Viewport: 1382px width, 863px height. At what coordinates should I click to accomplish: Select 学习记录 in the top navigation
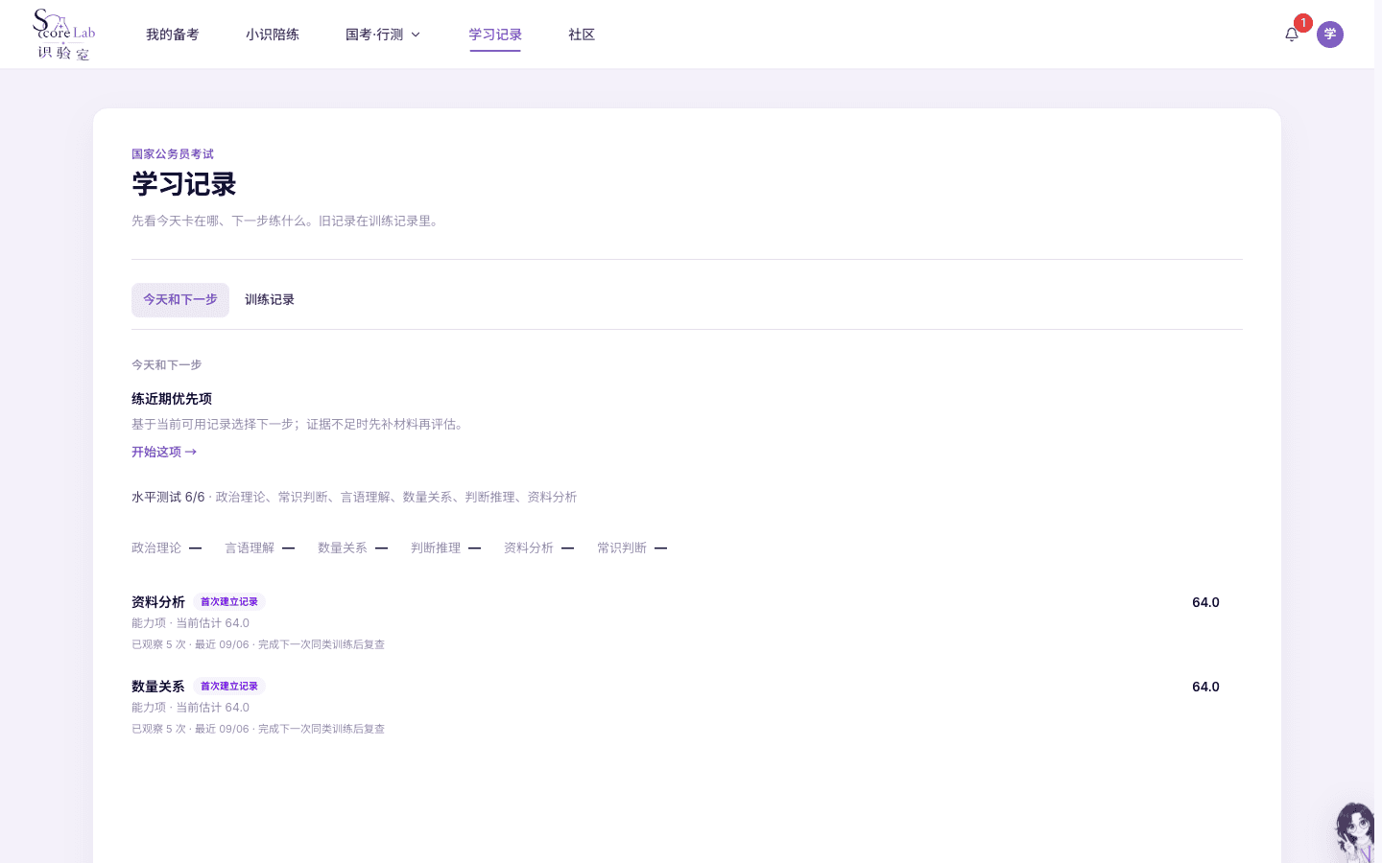click(x=495, y=35)
